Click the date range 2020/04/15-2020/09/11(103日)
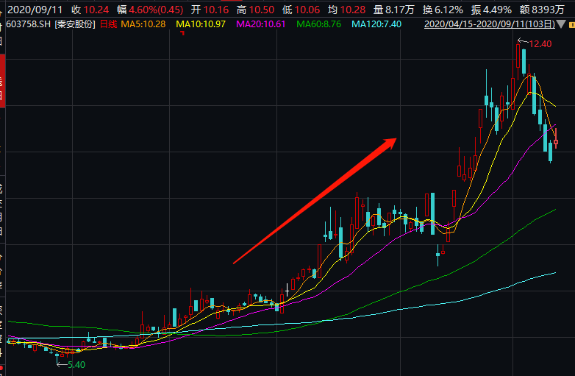 (x=490, y=24)
